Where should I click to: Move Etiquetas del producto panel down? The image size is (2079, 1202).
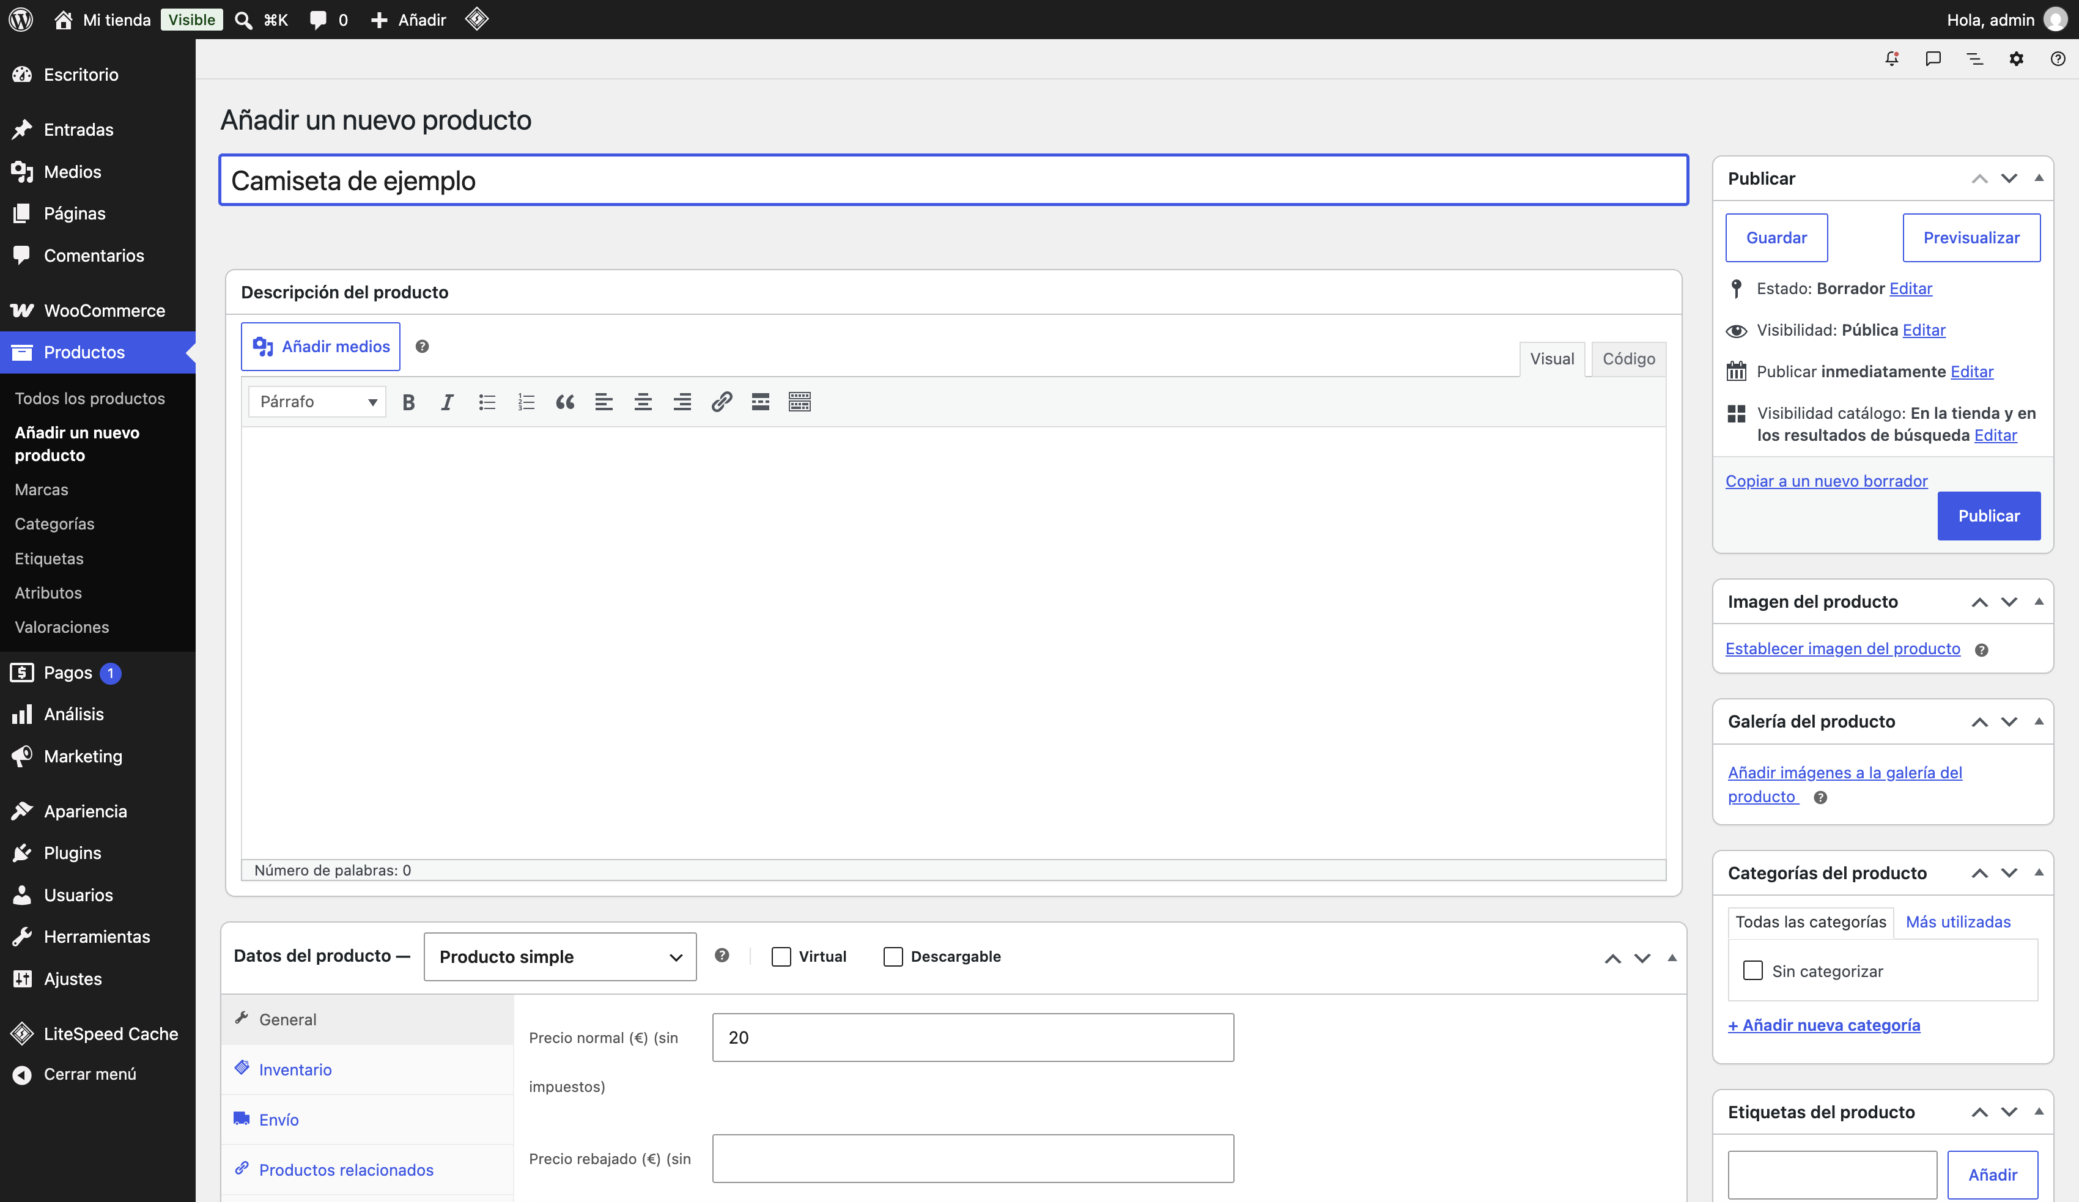pyautogui.click(x=2009, y=1112)
